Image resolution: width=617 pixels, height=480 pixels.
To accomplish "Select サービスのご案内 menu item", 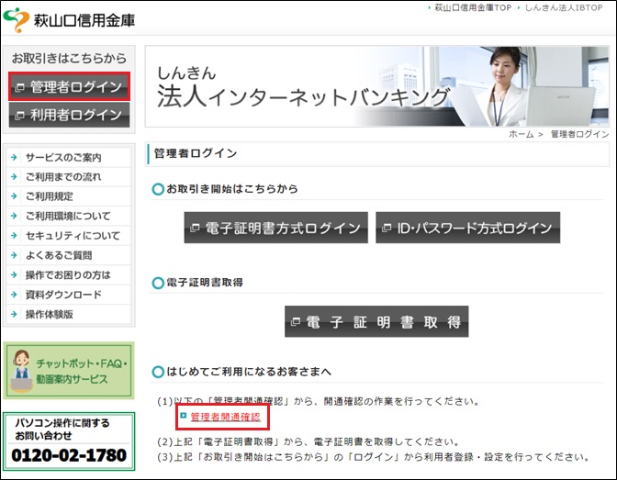I will [63, 158].
